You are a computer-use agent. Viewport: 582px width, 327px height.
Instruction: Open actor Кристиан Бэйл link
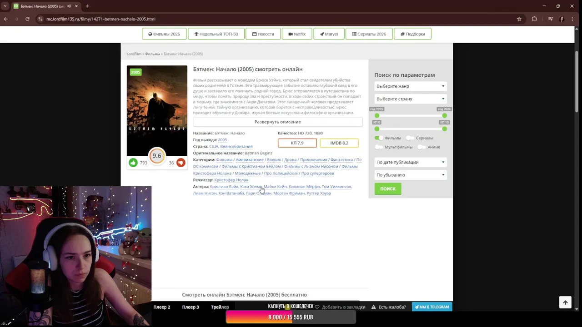(224, 187)
